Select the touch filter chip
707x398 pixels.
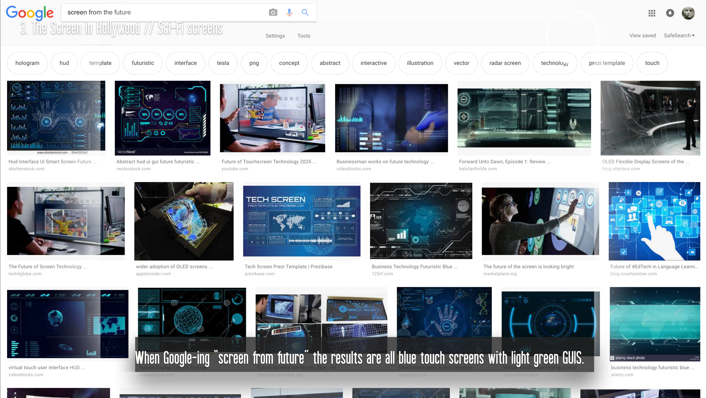652,63
